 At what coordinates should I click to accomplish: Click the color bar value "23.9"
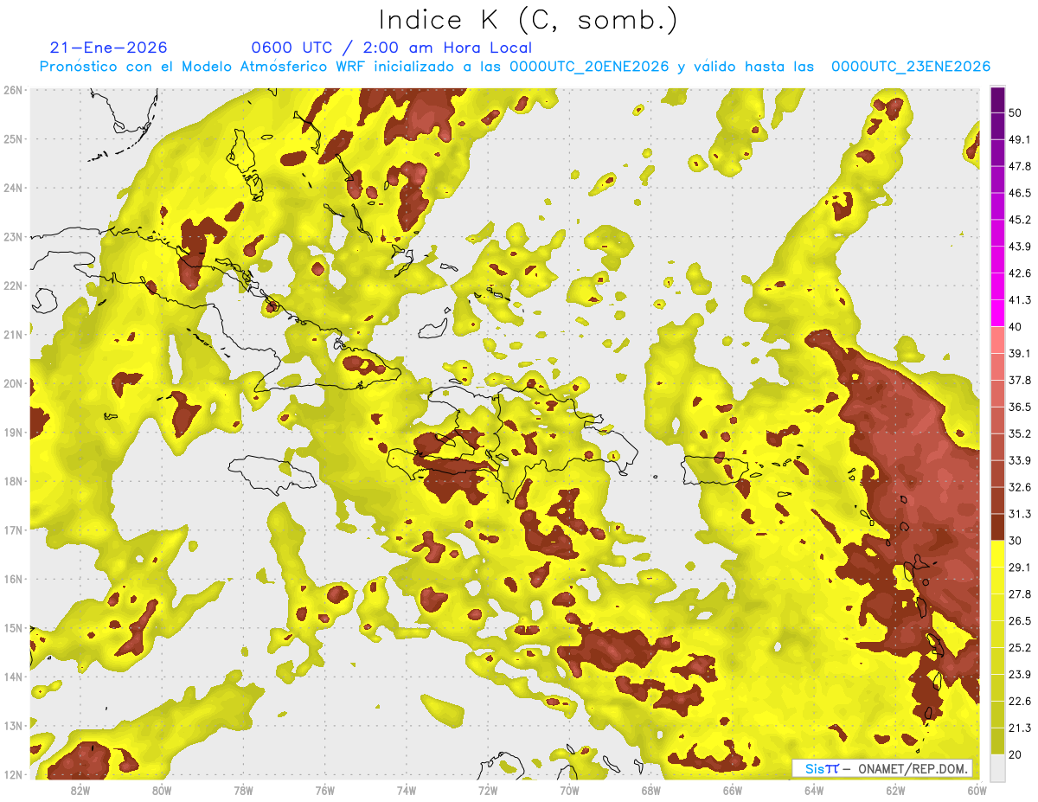[1020, 674]
